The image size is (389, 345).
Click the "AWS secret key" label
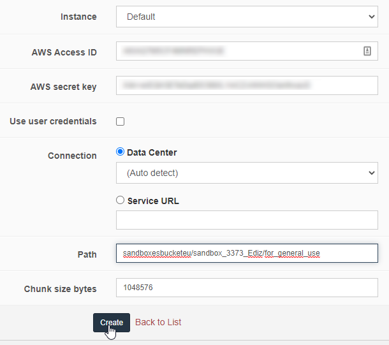[x=63, y=87]
